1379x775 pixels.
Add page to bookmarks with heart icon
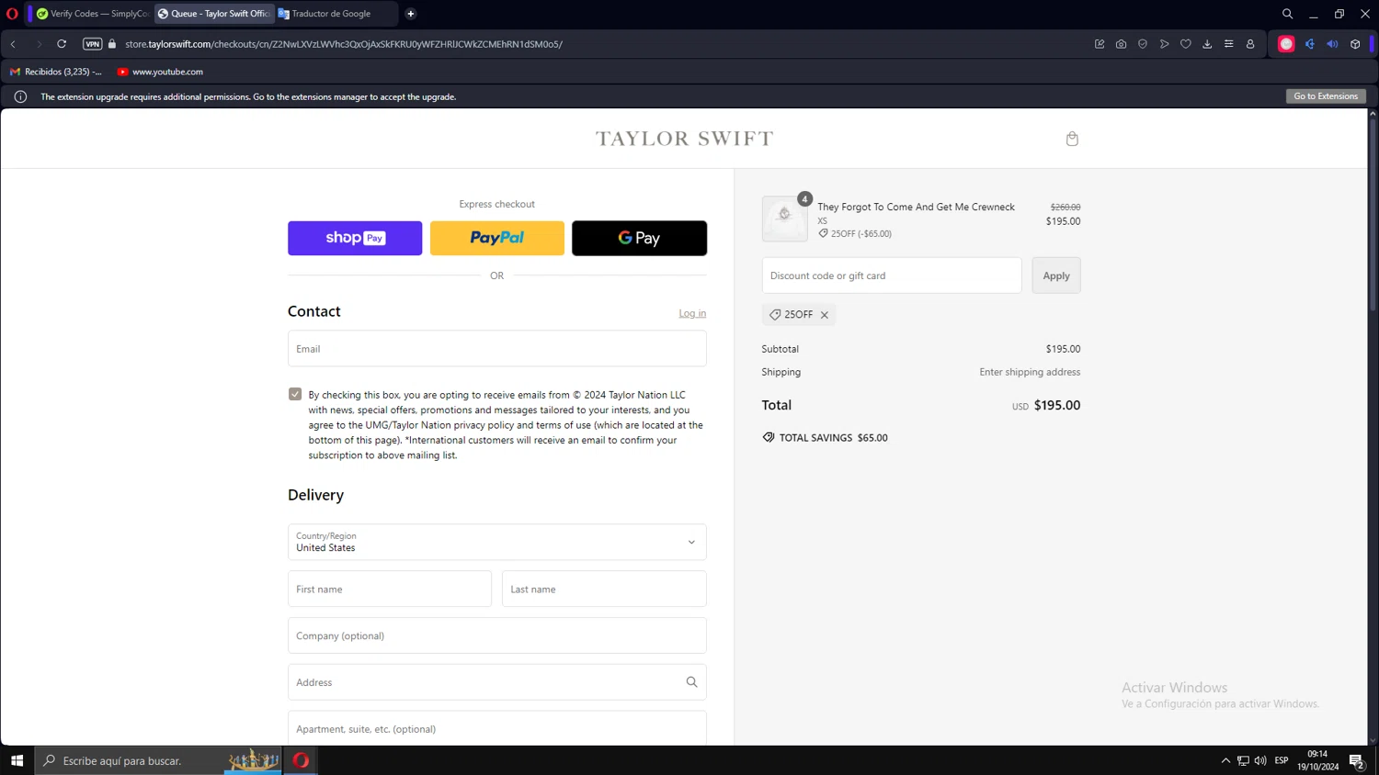[1186, 44]
